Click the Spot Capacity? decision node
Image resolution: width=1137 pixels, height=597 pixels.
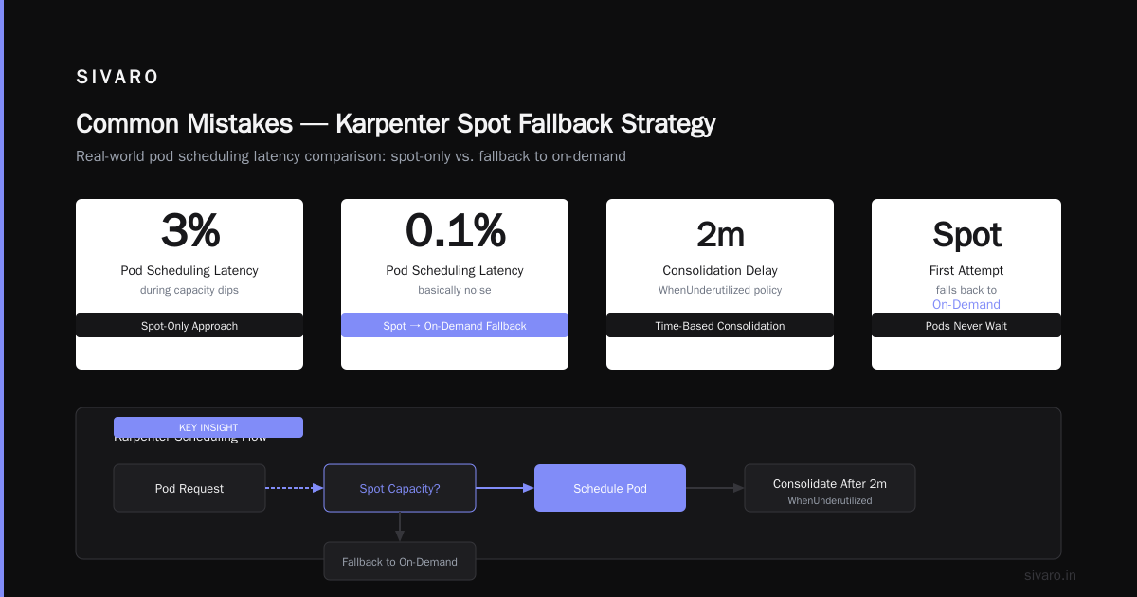(x=400, y=488)
